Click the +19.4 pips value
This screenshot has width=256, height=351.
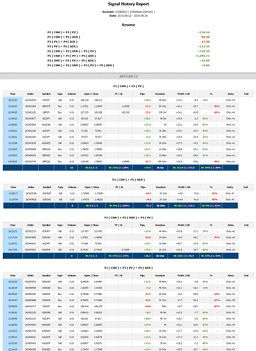click(147, 249)
